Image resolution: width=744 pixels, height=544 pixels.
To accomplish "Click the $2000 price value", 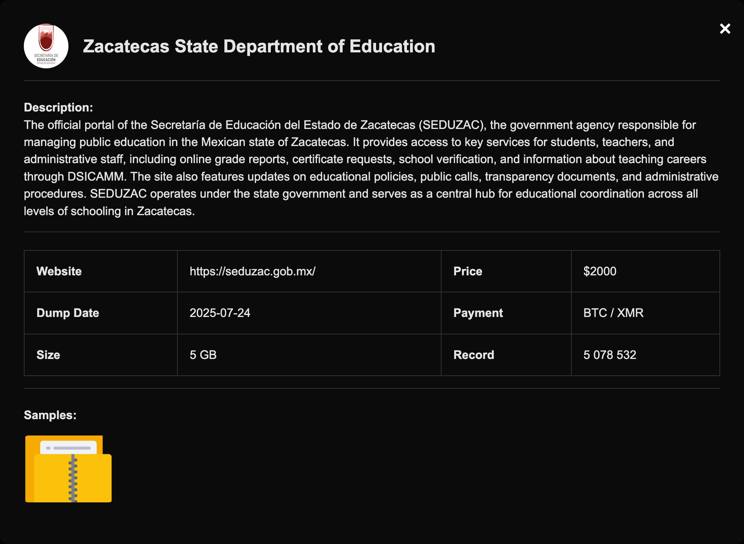I will (x=600, y=271).
